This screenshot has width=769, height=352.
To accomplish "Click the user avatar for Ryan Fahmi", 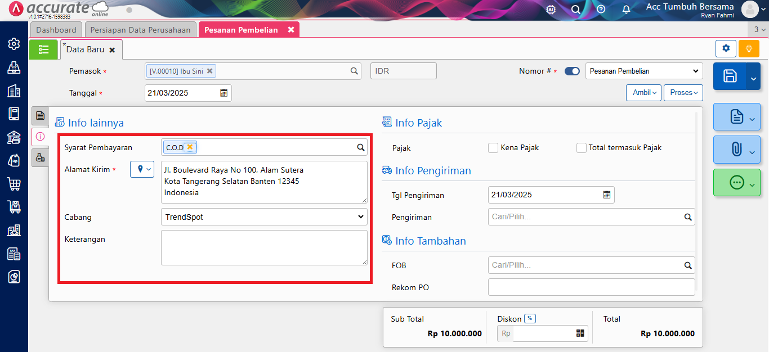I will click(750, 9).
